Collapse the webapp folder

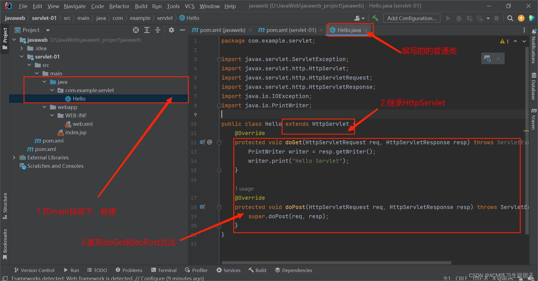click(x=44, y=107)
